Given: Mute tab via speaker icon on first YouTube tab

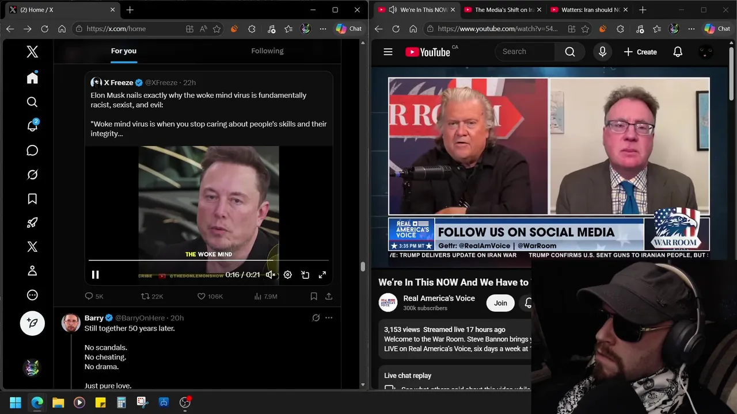Looking at the screenshot, I should [x=393, y=10].
